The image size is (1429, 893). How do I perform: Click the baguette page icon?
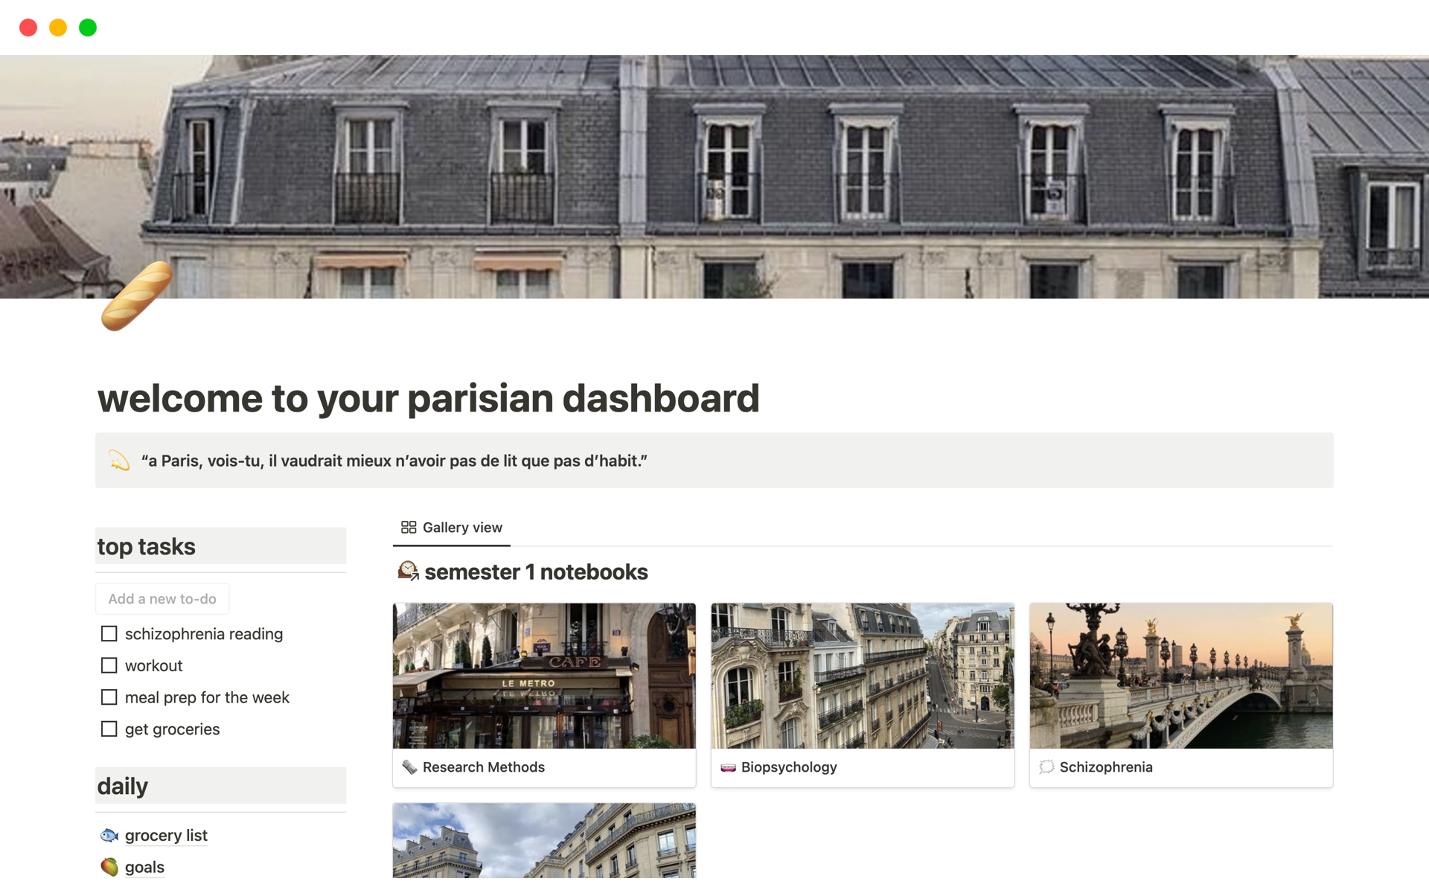(137, 295)
